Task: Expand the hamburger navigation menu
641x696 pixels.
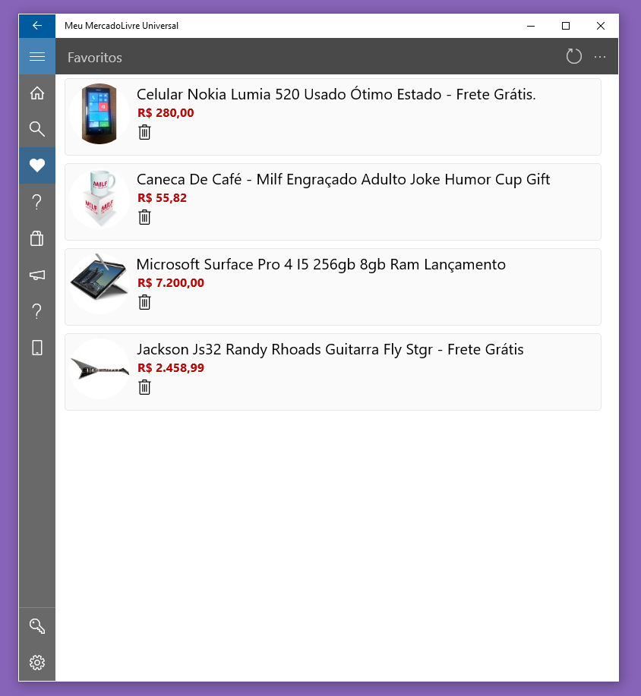Action: tap(36, 57)
